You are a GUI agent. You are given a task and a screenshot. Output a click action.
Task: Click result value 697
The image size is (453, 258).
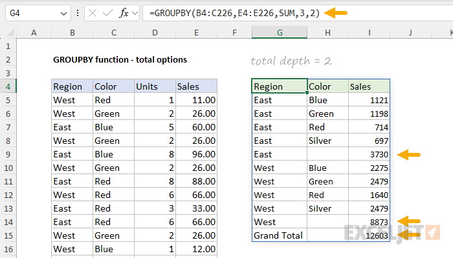[x=370, y=141]
